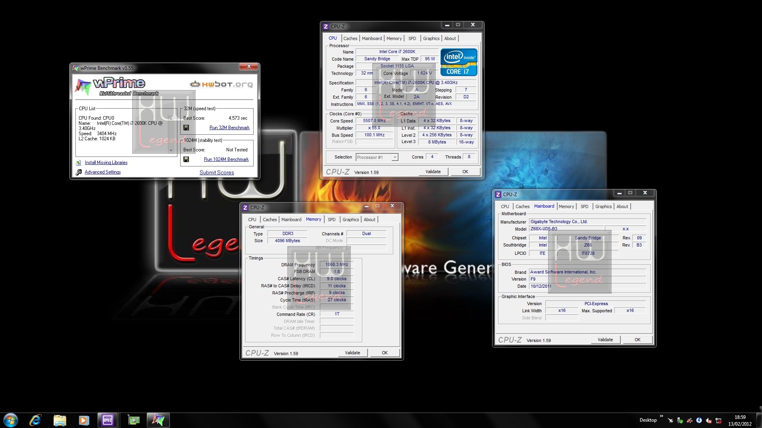Viewport: 762px width, 428px height.
Task: Click the BIOS Date value 10/12/2011
Action: coord(587,286)
